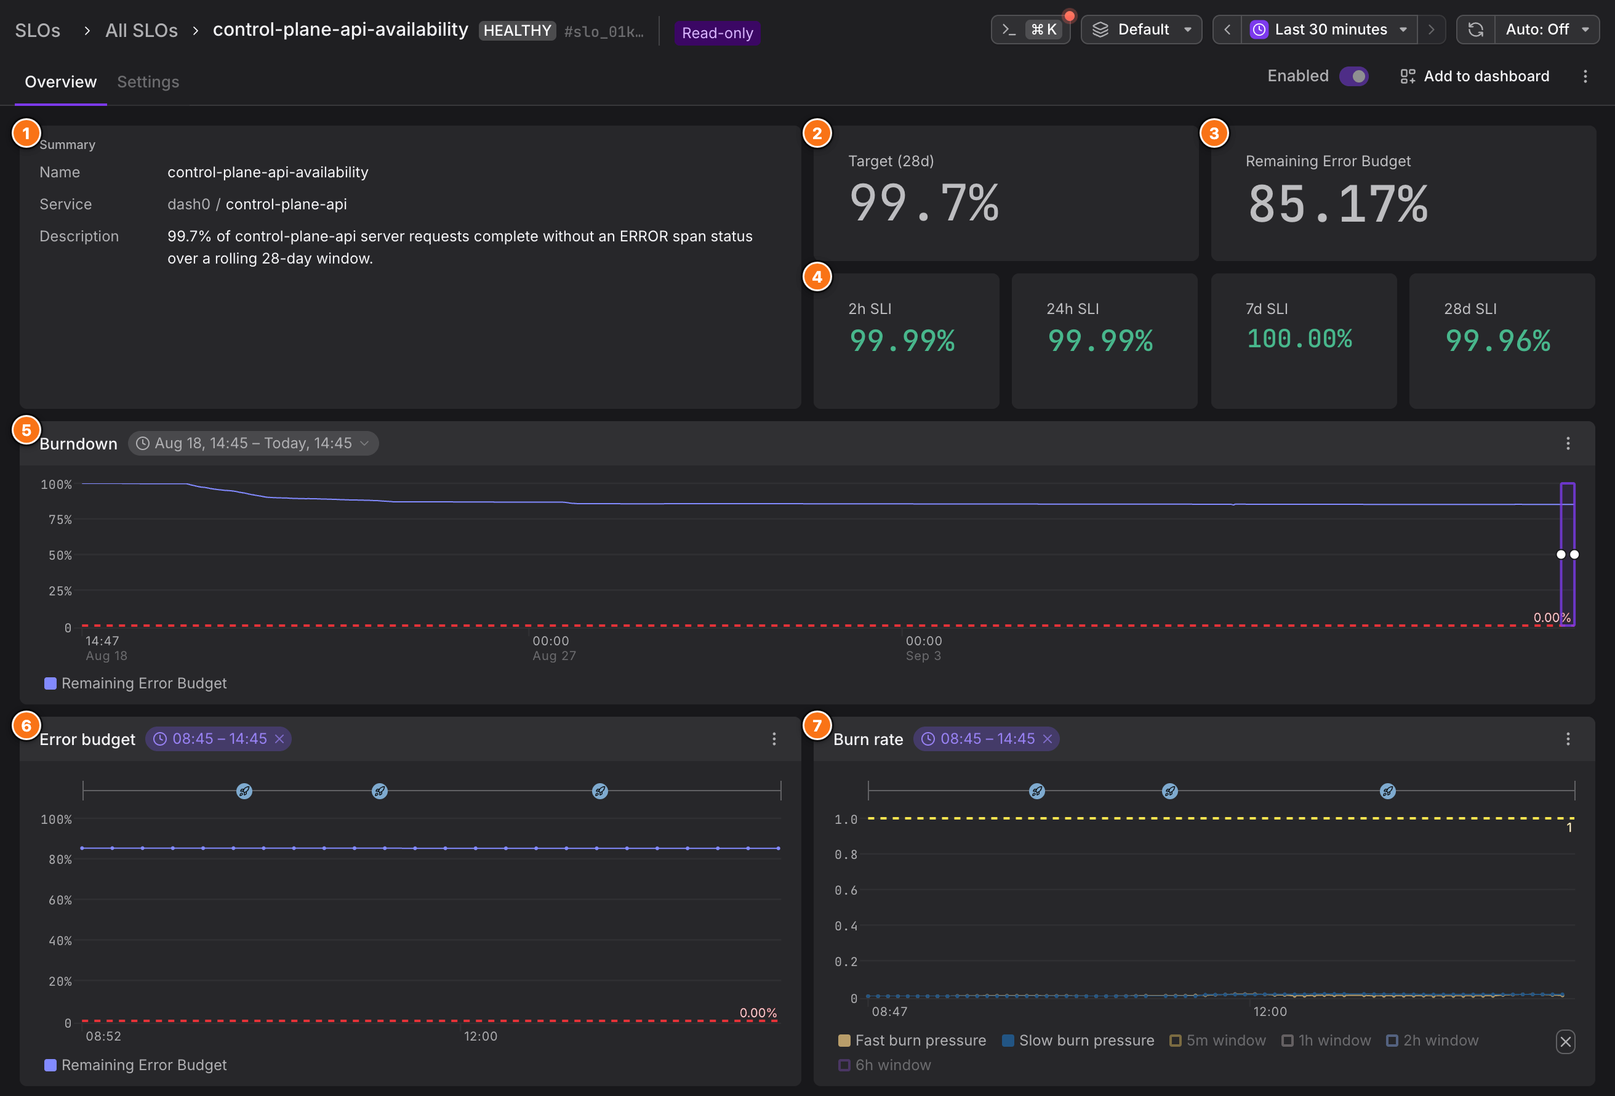Toggle 6h window series in Burn rate legend
This screenshot has height=1096, width=1615.
pyautogui.click(x=884, y=1065)
